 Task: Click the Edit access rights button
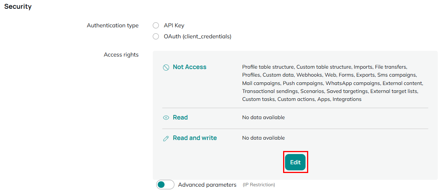(x=295, y=162)
